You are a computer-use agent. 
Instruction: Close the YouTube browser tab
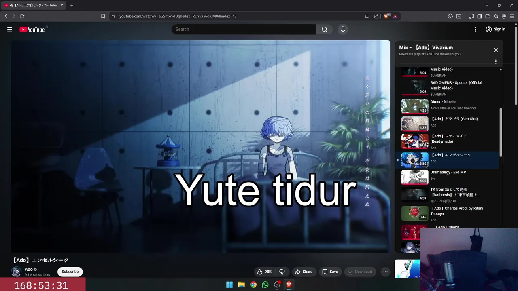pyautogui.click(x=62, y=5)
